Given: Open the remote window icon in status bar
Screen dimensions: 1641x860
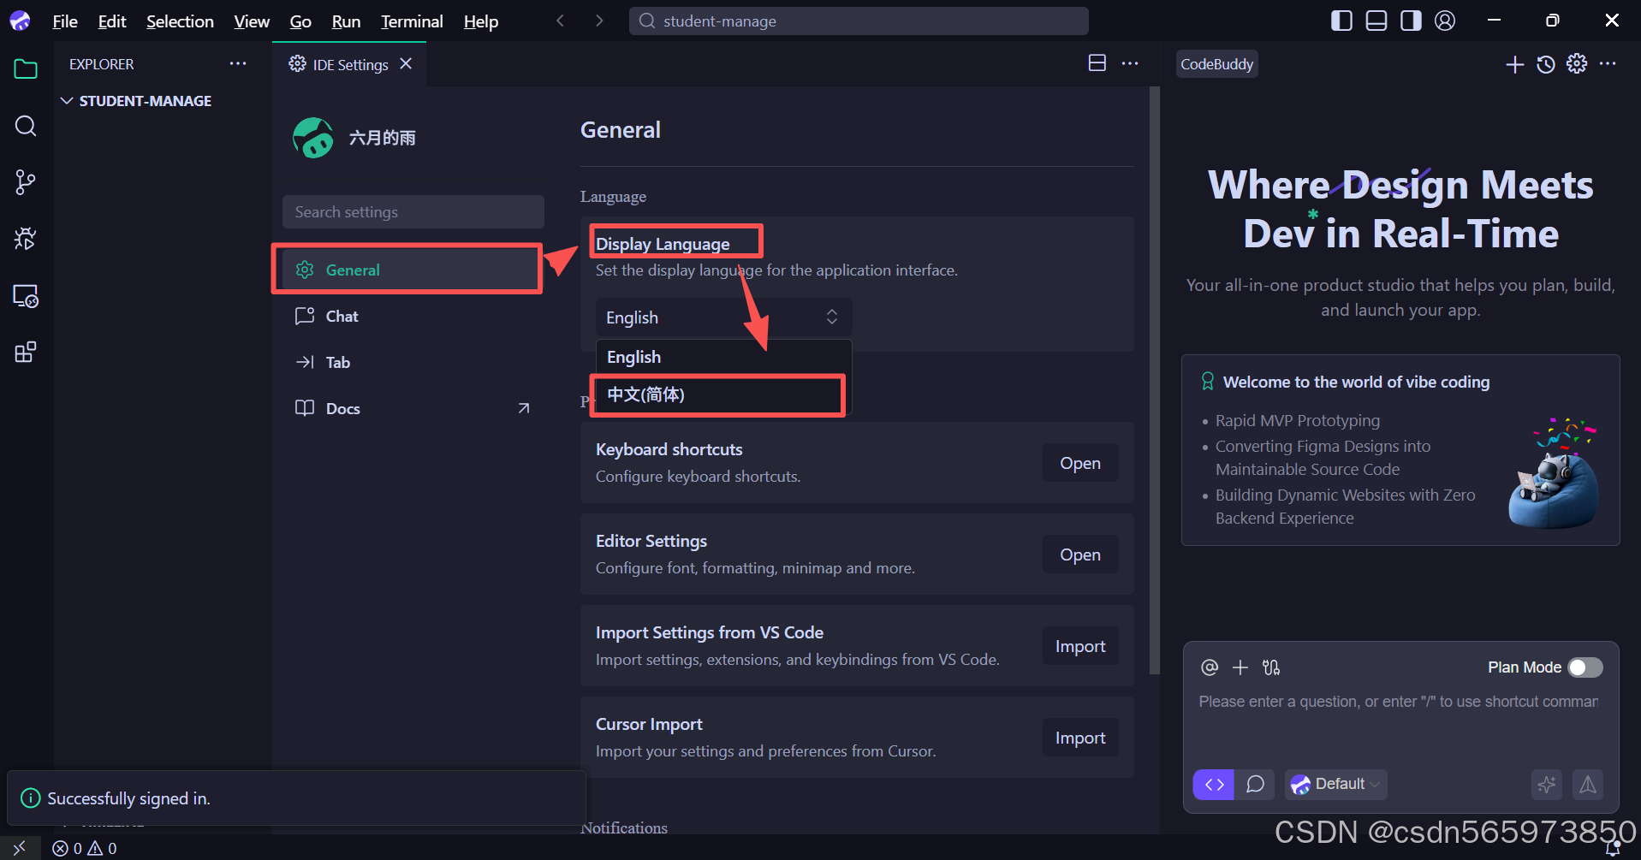Looking at the screenshot, I should [20, 848].
